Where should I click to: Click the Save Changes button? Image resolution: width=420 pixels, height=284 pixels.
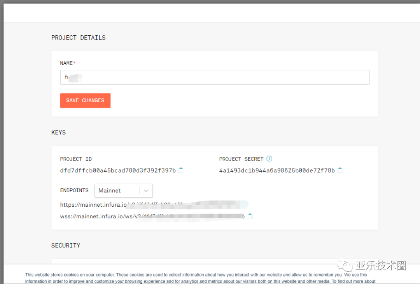tap(85, 100)
